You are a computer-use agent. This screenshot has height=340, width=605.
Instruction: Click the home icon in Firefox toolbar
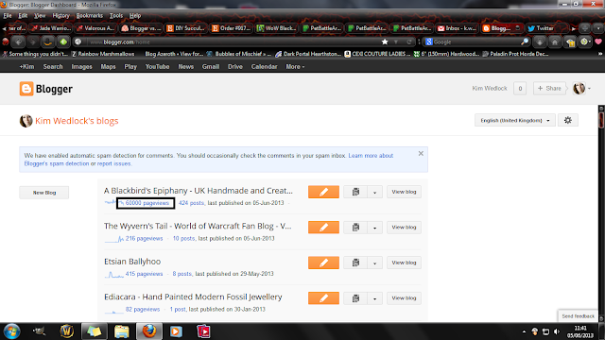pos(555,42)
